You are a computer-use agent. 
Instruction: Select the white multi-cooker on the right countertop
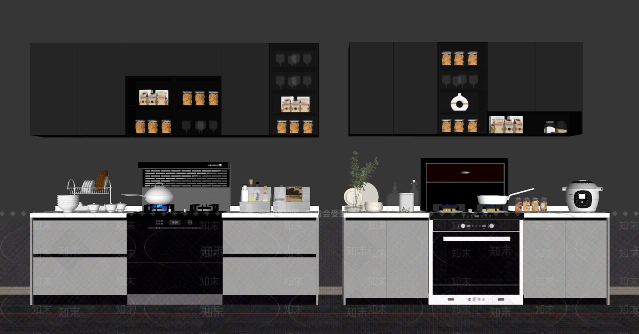(582, 196)
